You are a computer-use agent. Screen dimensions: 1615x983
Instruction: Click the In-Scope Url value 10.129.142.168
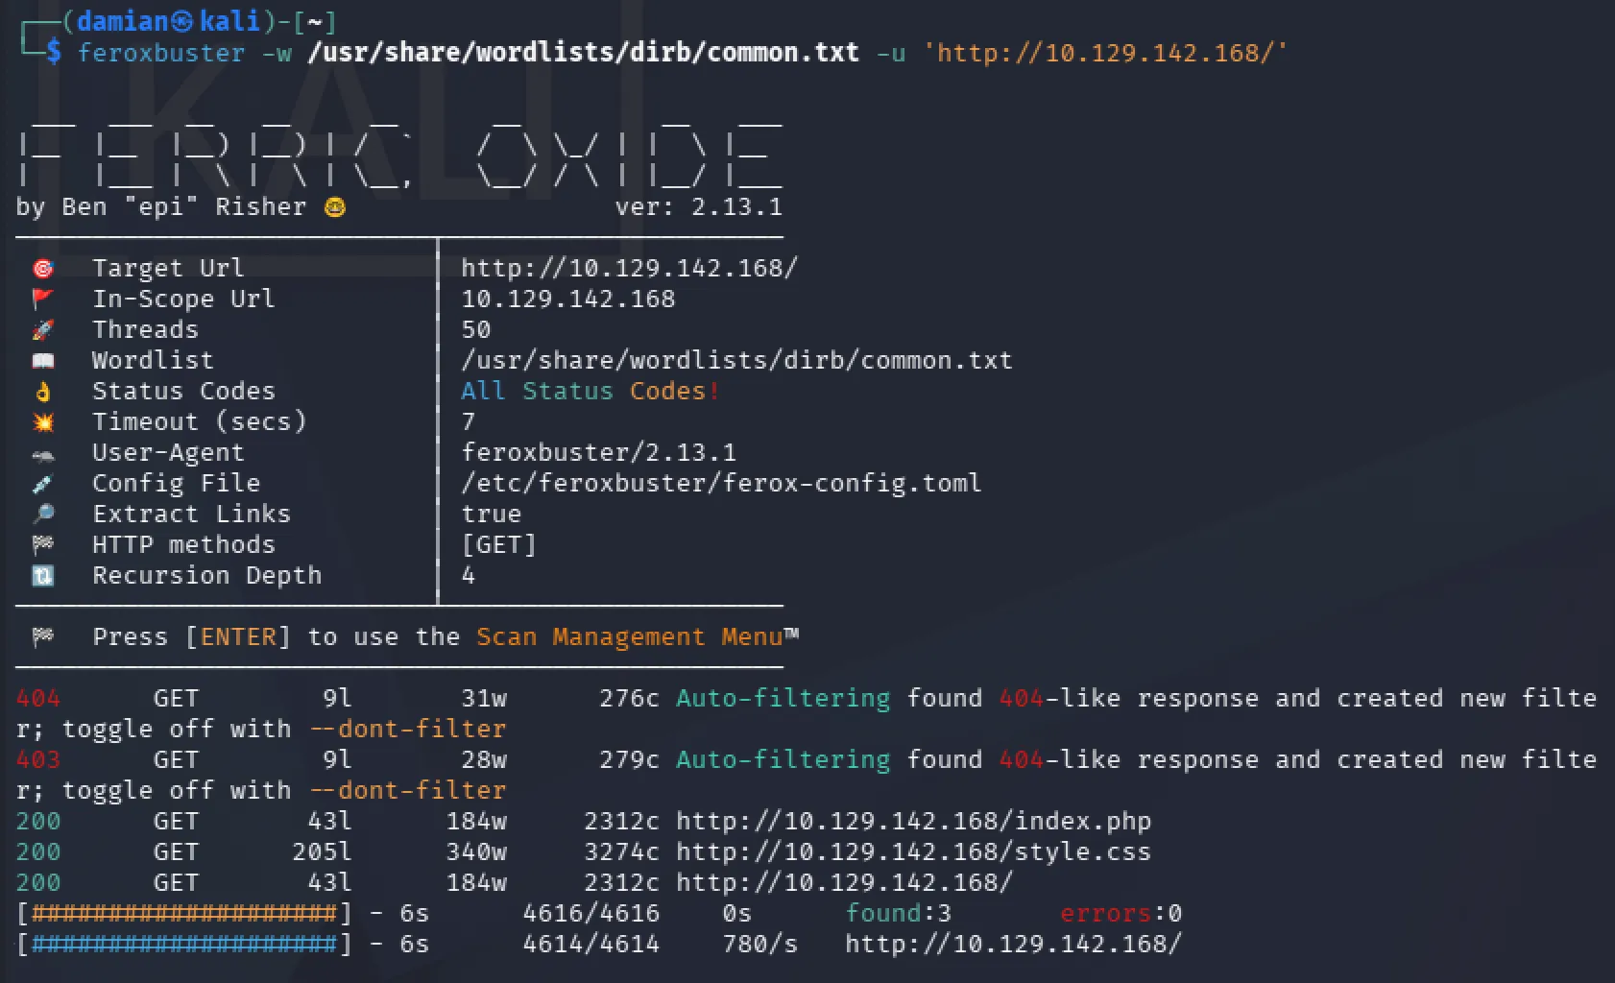pyautogui.click(x=567, y=299)
